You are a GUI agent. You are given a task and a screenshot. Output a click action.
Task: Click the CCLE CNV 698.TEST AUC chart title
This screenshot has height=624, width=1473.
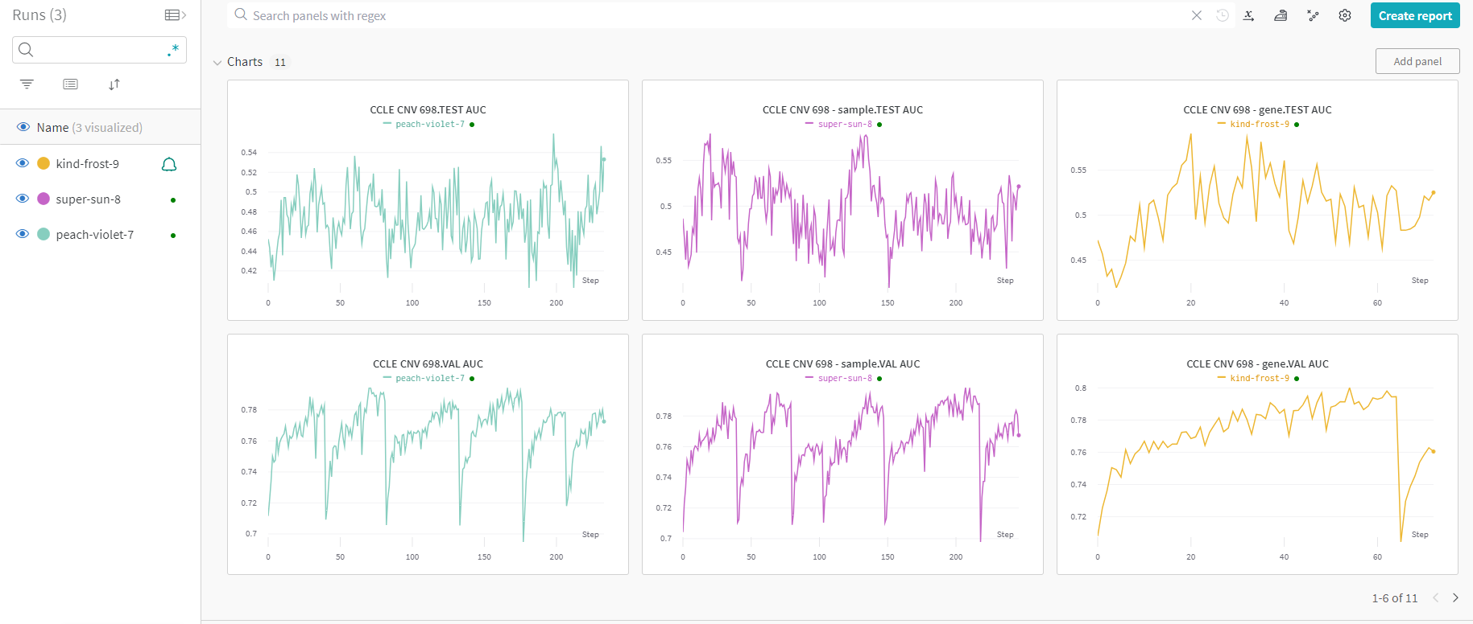(x=428, y=110)
